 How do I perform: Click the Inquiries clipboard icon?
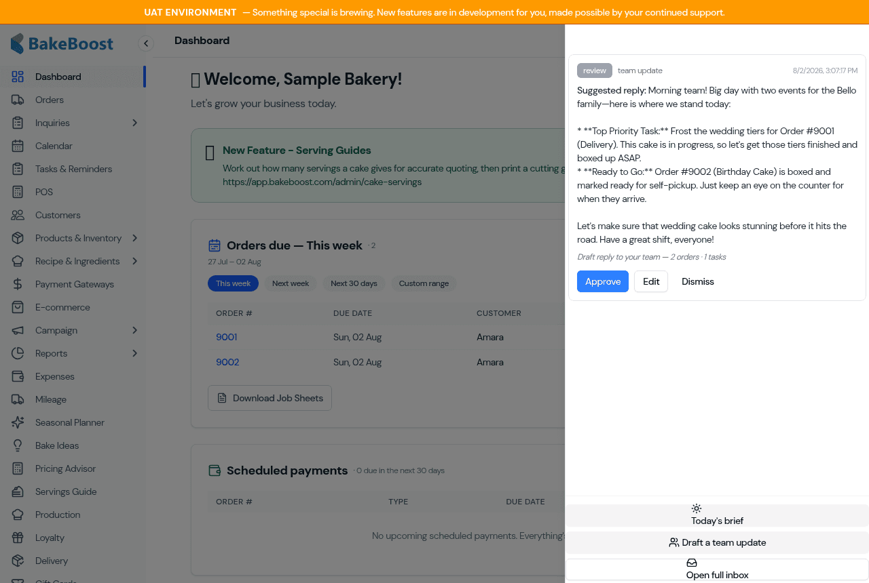pos(18,123)
